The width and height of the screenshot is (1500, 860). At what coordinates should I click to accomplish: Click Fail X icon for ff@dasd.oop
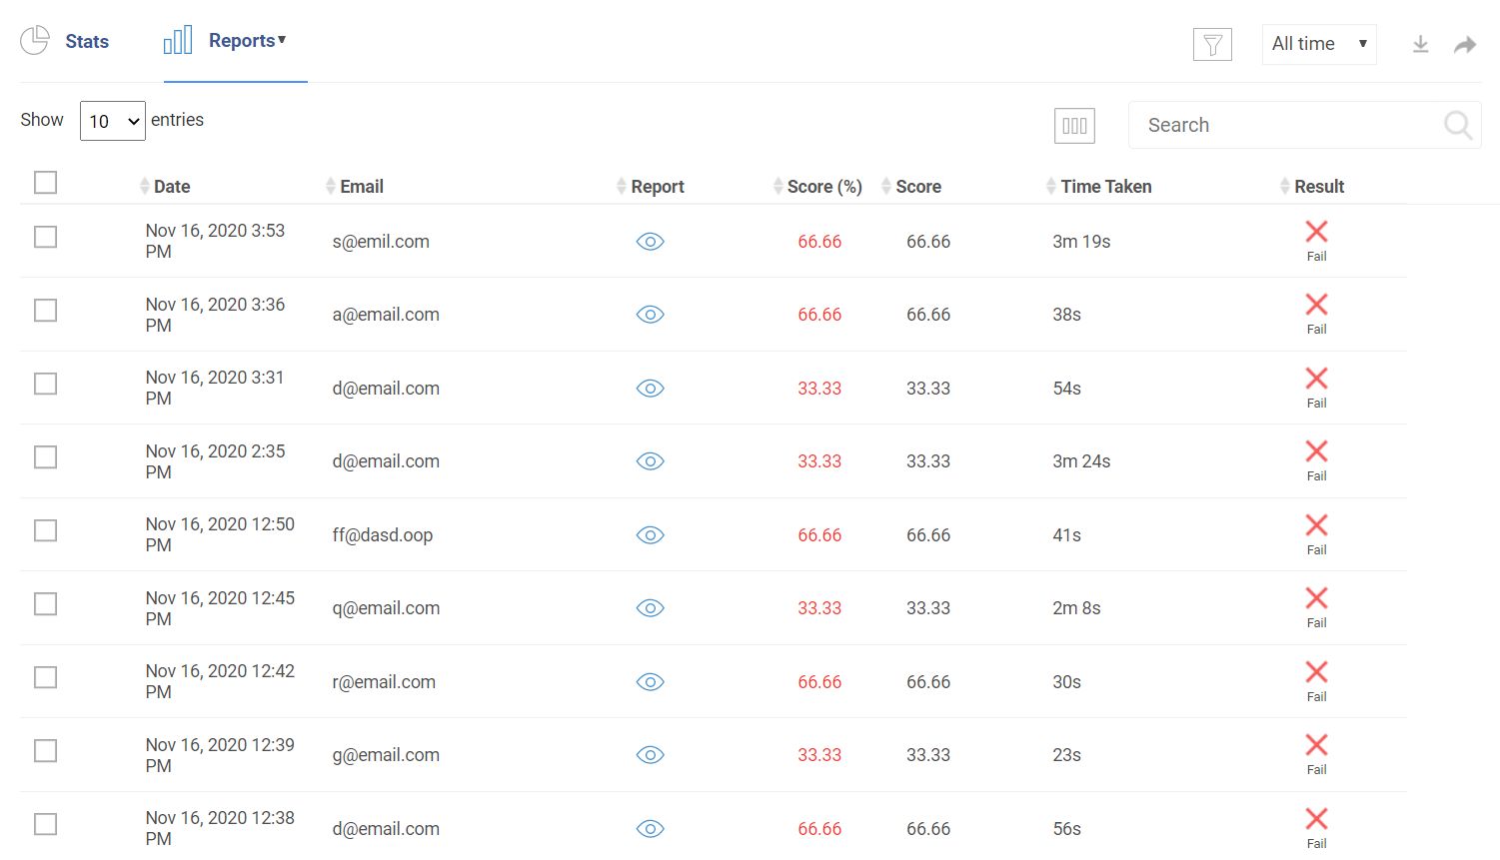[x=1316, y=525]
